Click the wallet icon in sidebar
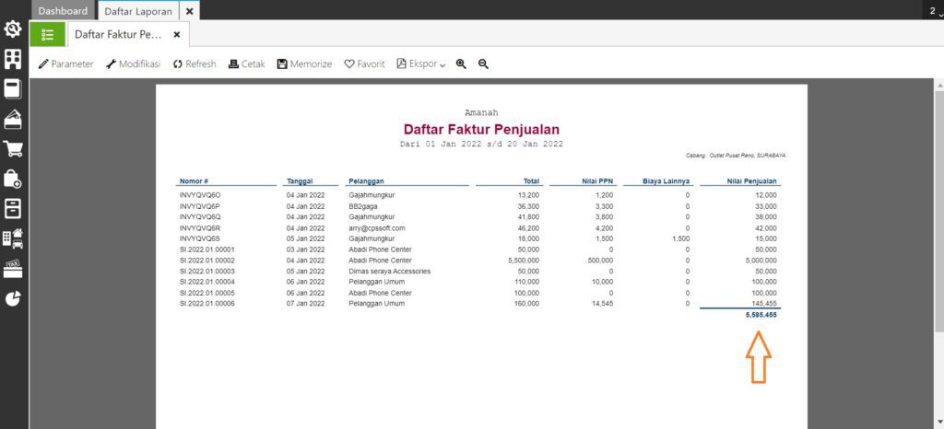This screenshot has height=429, width=944. click(13, 120)
